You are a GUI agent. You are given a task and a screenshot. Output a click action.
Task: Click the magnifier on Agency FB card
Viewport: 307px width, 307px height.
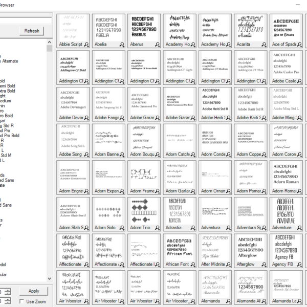coord(299,265)
